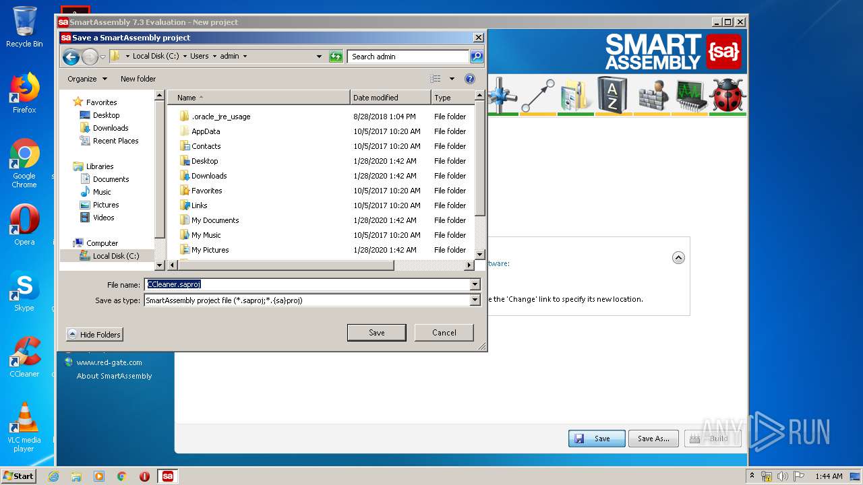The height and width of the screenshot is (485, 863).
Task: Open the File name dropdown
Action: tap(475, 284)
